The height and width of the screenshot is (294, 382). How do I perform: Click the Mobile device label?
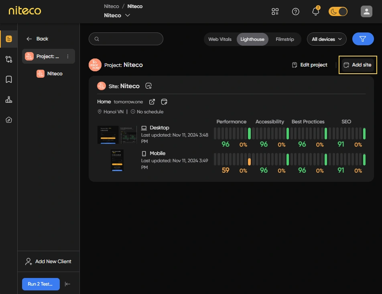[x=153, y=153]
